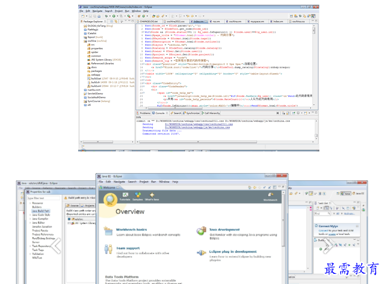Switch to the Call Hierarchy tab
This screenshot has width=383, height=284.
tap(210, 113)
